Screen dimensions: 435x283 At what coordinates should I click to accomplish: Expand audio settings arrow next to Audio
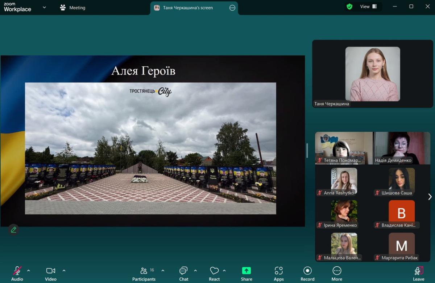coord(29,270)
